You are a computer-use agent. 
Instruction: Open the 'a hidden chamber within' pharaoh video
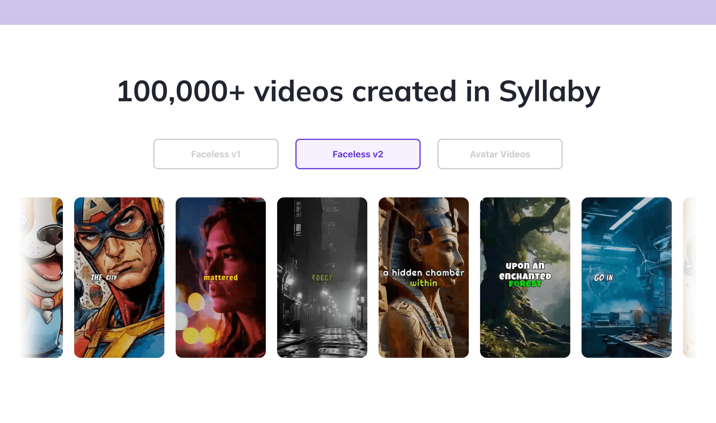click(424, 278)
